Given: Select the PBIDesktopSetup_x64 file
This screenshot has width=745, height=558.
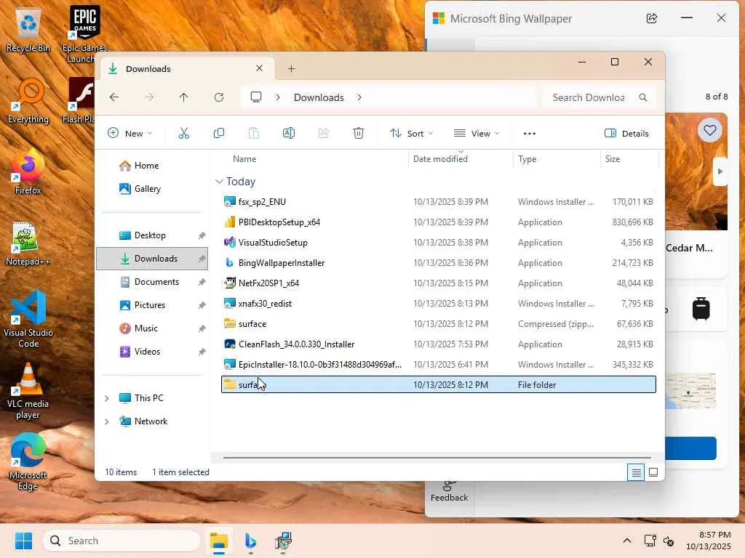Looking at the screenshot, I should (438, 222).
